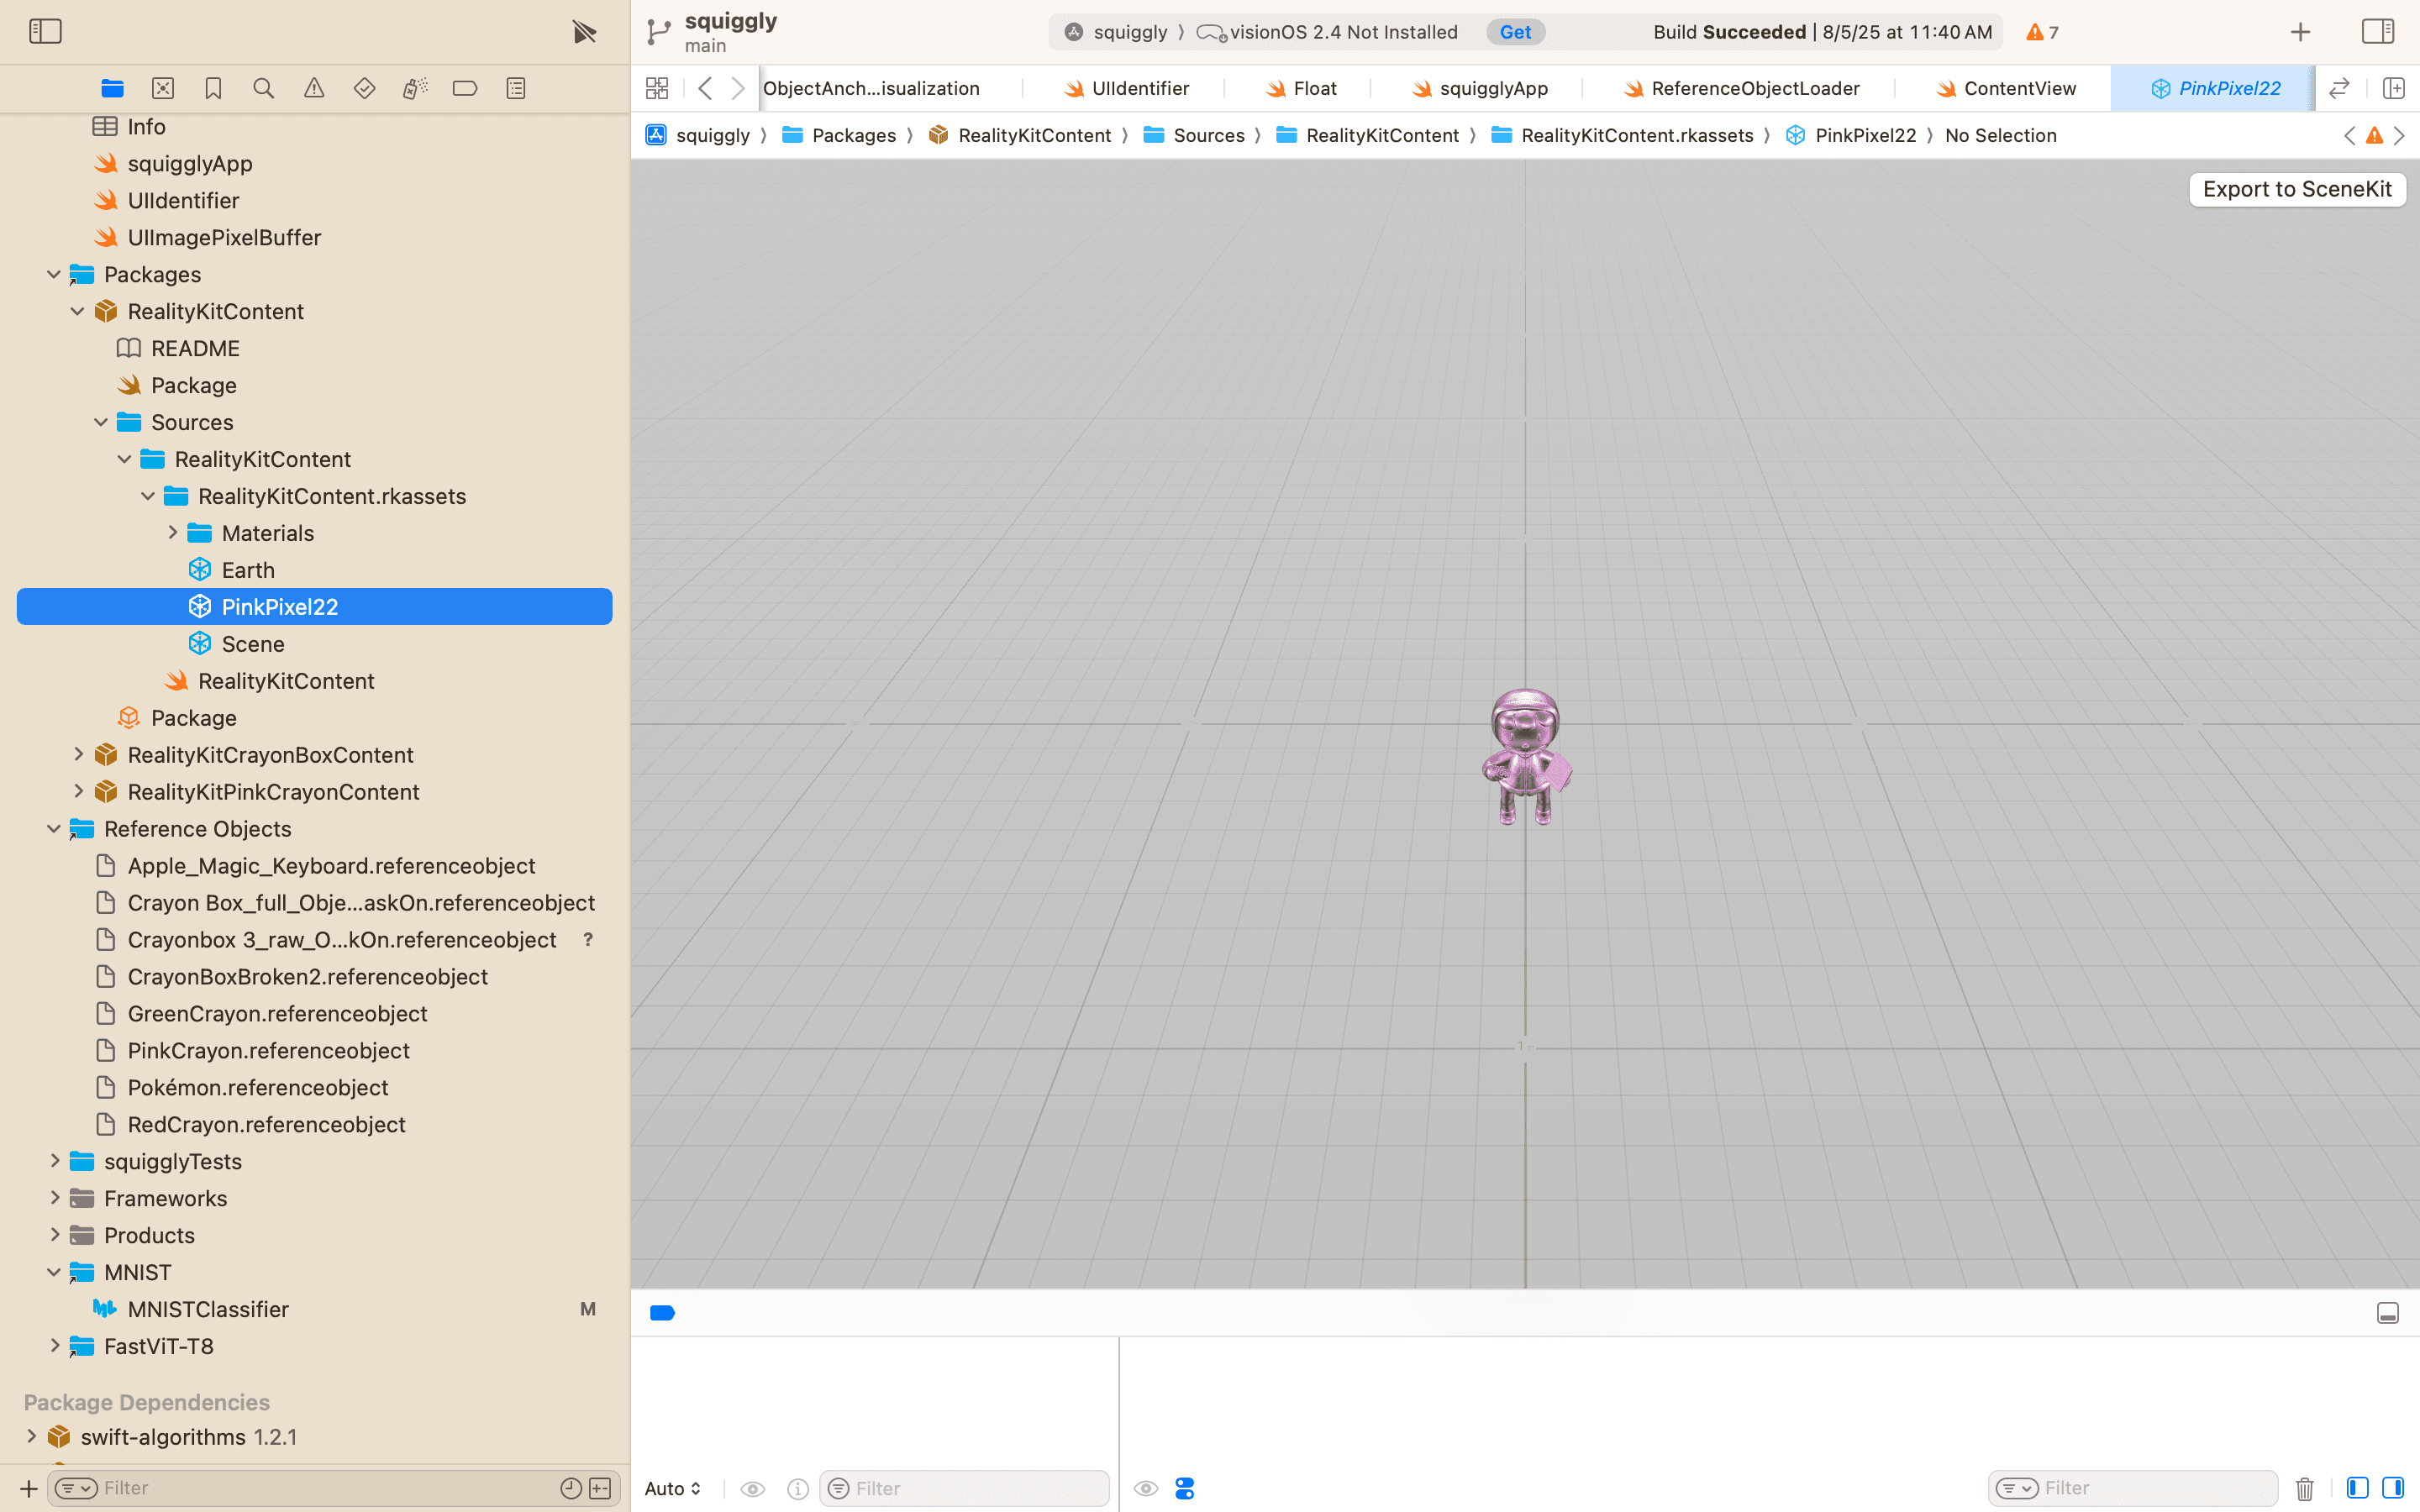Open the Find navigator magnifier icon

(x=264, y=88)
